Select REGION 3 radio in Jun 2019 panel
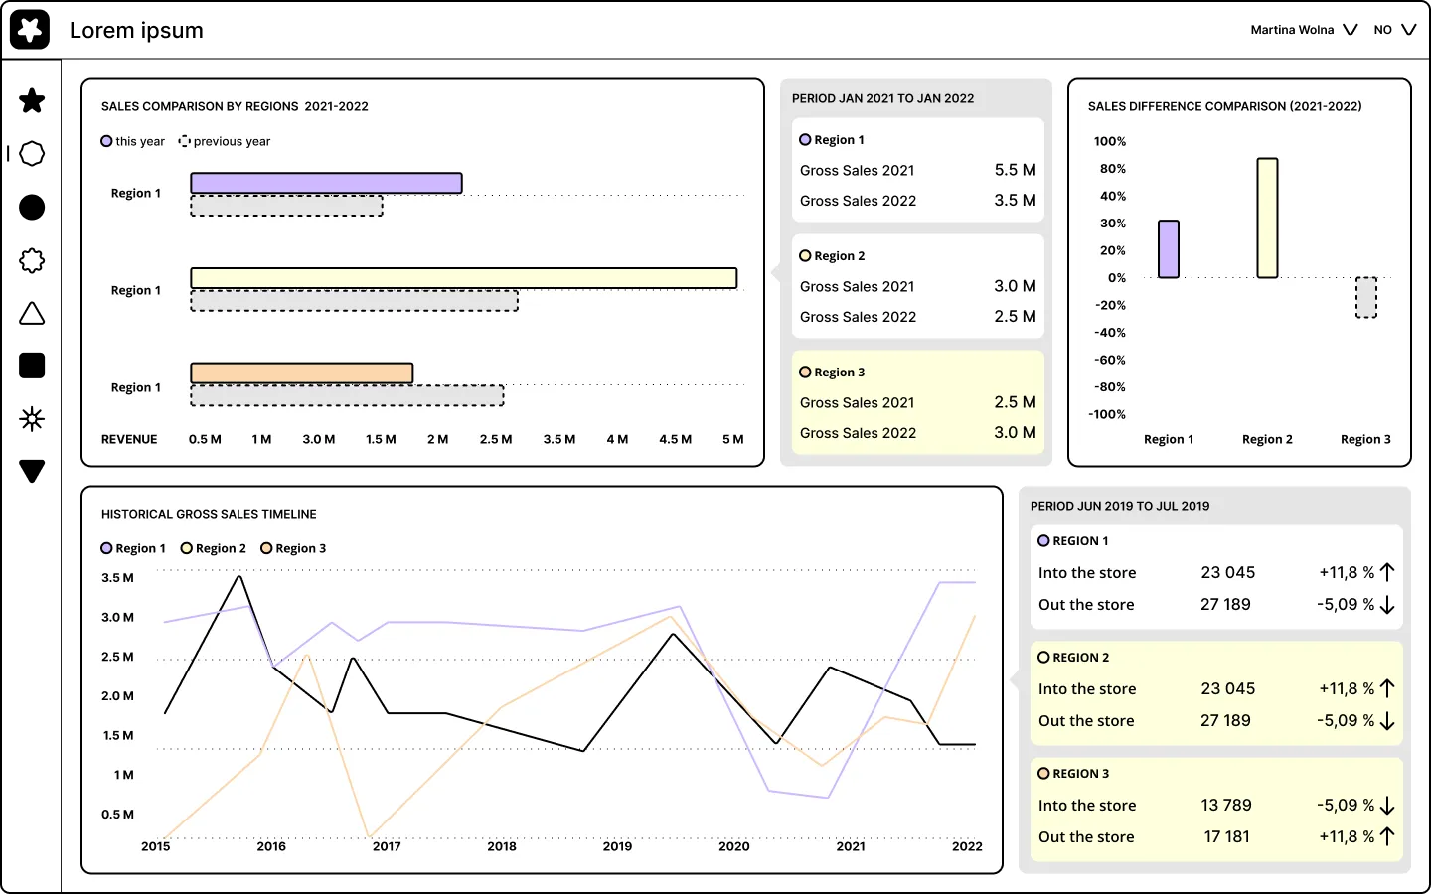The height and width of the screenshot is (894, 1431). pyautogui.click(x=1043, y=774)
